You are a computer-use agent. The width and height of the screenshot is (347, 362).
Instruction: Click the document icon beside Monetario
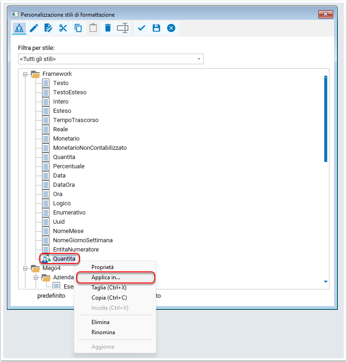(x=46, y=139)
